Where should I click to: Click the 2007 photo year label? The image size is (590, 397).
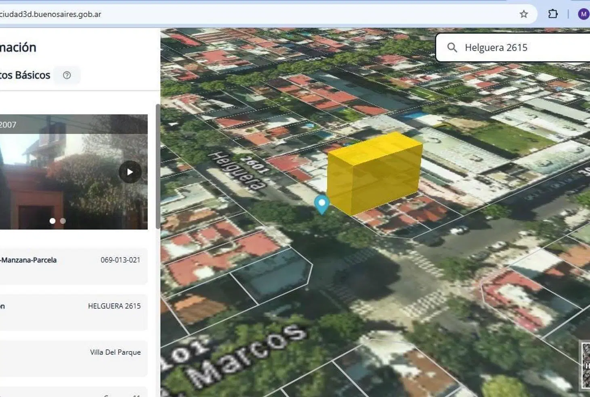click(8, 125)
